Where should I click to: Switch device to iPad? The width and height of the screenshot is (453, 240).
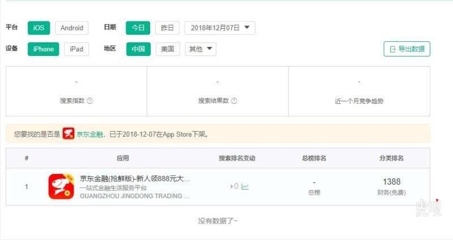coord(76,49)
